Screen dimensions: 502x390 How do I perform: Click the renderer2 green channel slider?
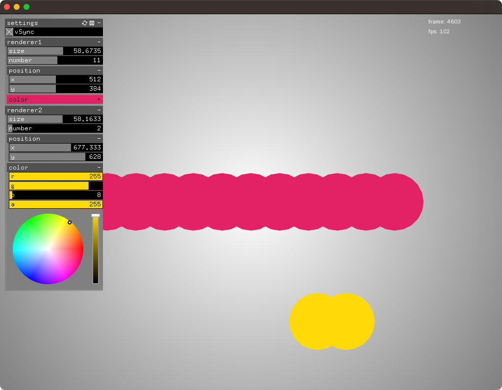click(55, 186)
